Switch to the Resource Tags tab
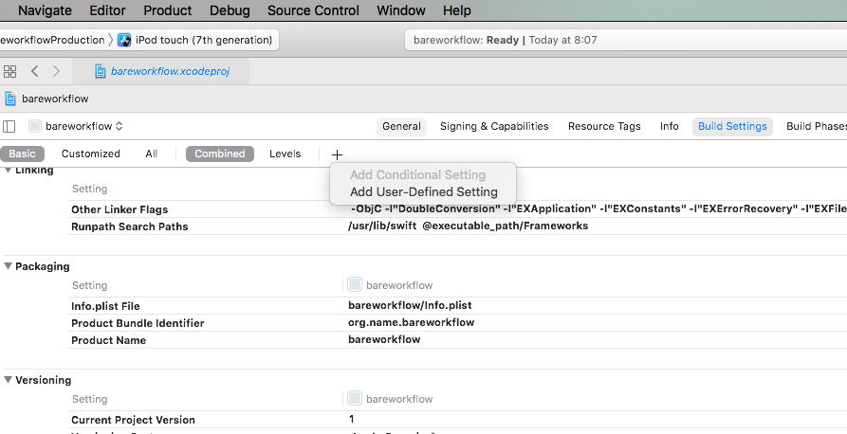This screenshot has height=434, width=847. 604,126
